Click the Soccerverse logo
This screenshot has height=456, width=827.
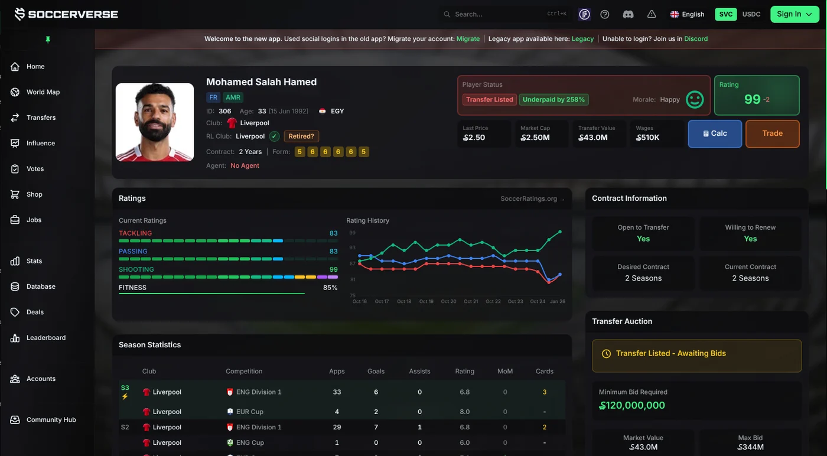[x=66, y=14]
